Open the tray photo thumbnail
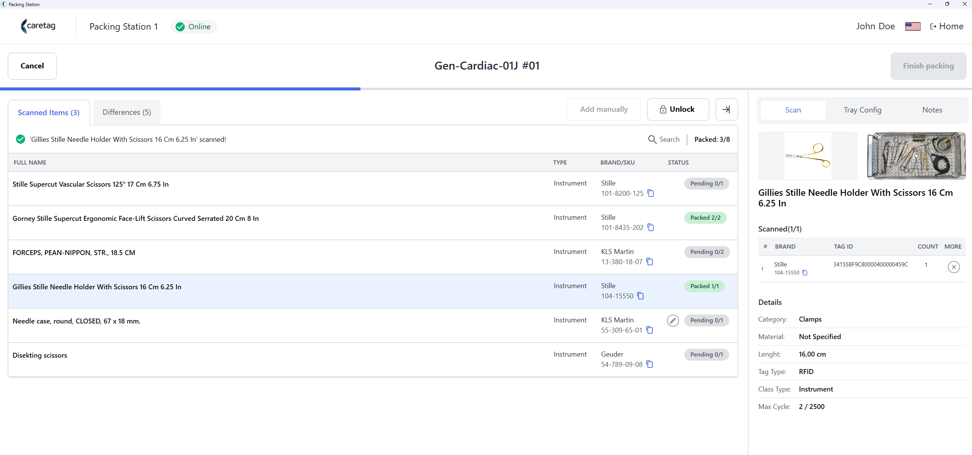Screen dimensions: 972x455 [x=916, y=156]
